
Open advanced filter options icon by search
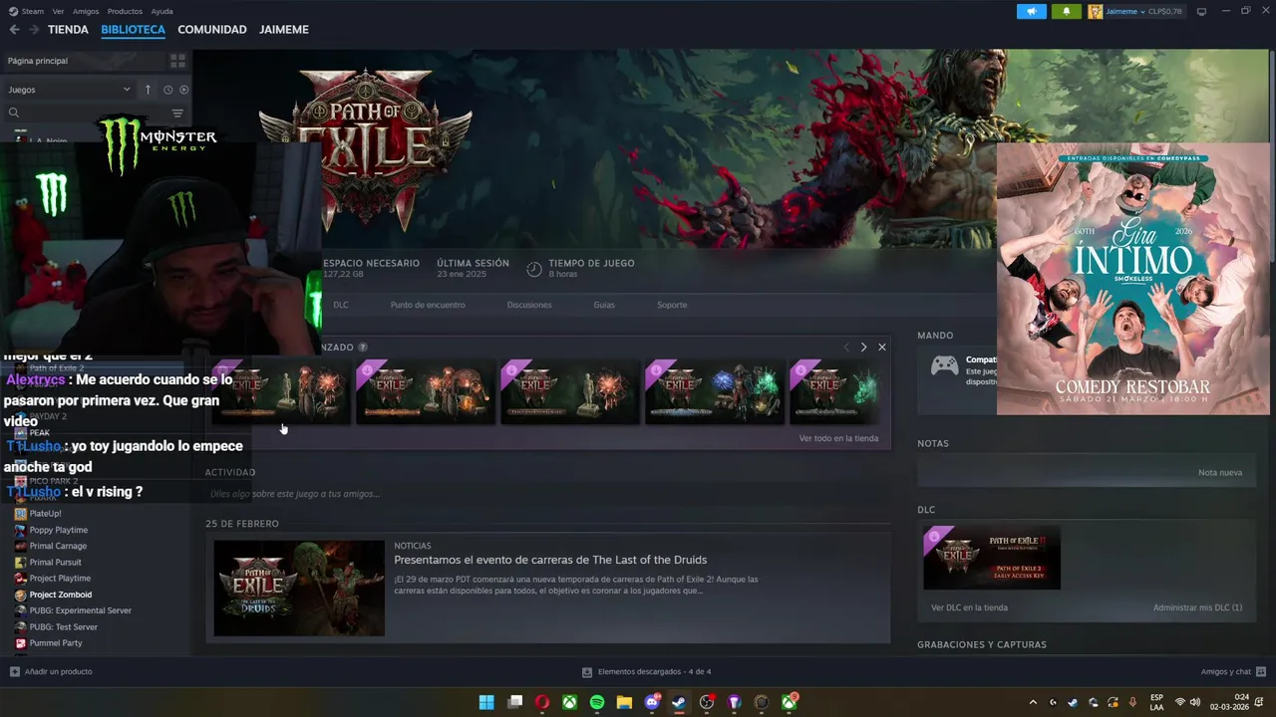pyautogui.click(x=177, y=113)
